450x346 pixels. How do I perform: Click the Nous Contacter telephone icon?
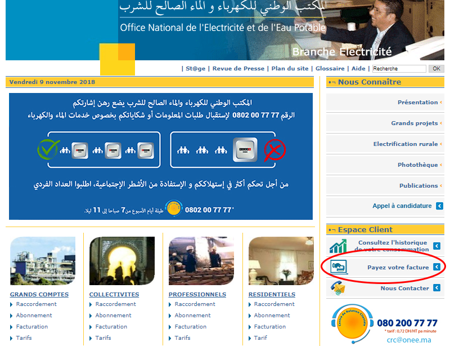click(x=338, y=288)
